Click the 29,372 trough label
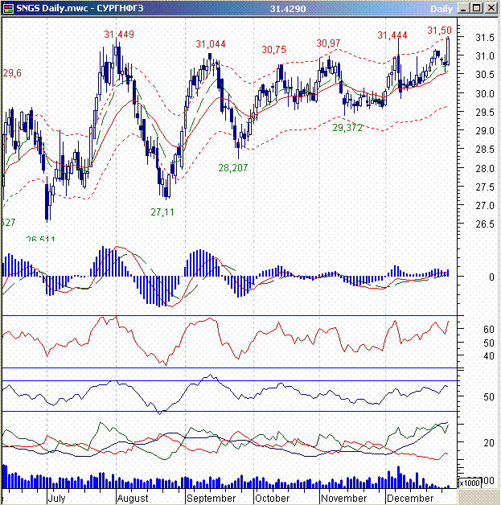Image resolution: width=501 pixels, height=505 pixels. 348,128
